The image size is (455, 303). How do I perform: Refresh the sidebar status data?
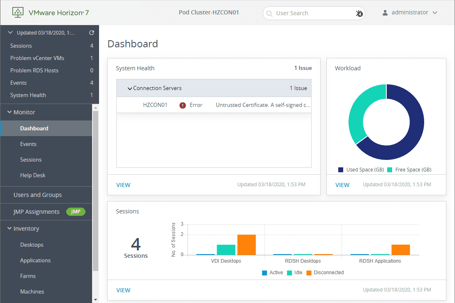point(91,32)
